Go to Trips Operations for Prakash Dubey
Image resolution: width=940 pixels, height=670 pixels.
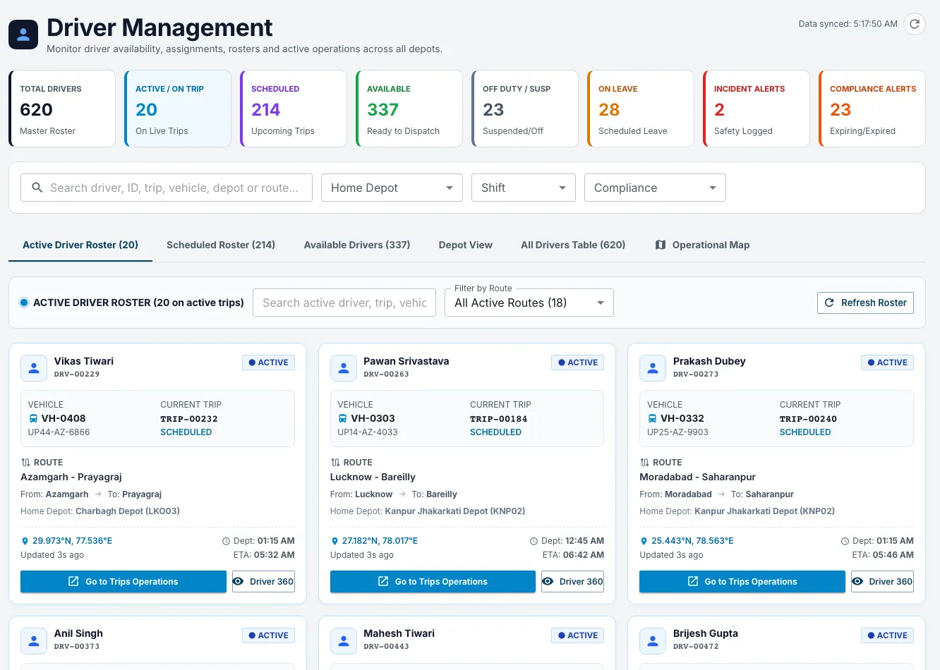(x=742, y=582)
